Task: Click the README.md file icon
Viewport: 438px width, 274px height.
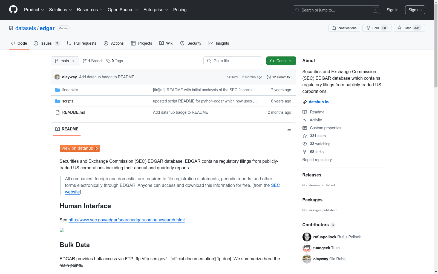Action: 57,112
